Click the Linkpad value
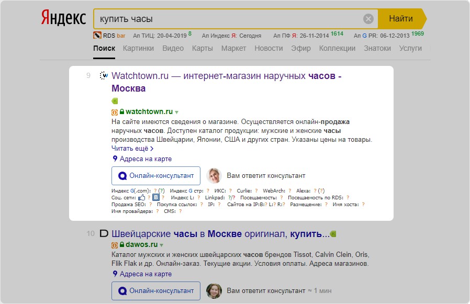This screenshot has height=304, width=470. point(232,198)
